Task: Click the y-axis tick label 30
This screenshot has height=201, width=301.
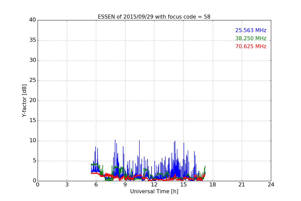Action: click(x=33, y=60)
